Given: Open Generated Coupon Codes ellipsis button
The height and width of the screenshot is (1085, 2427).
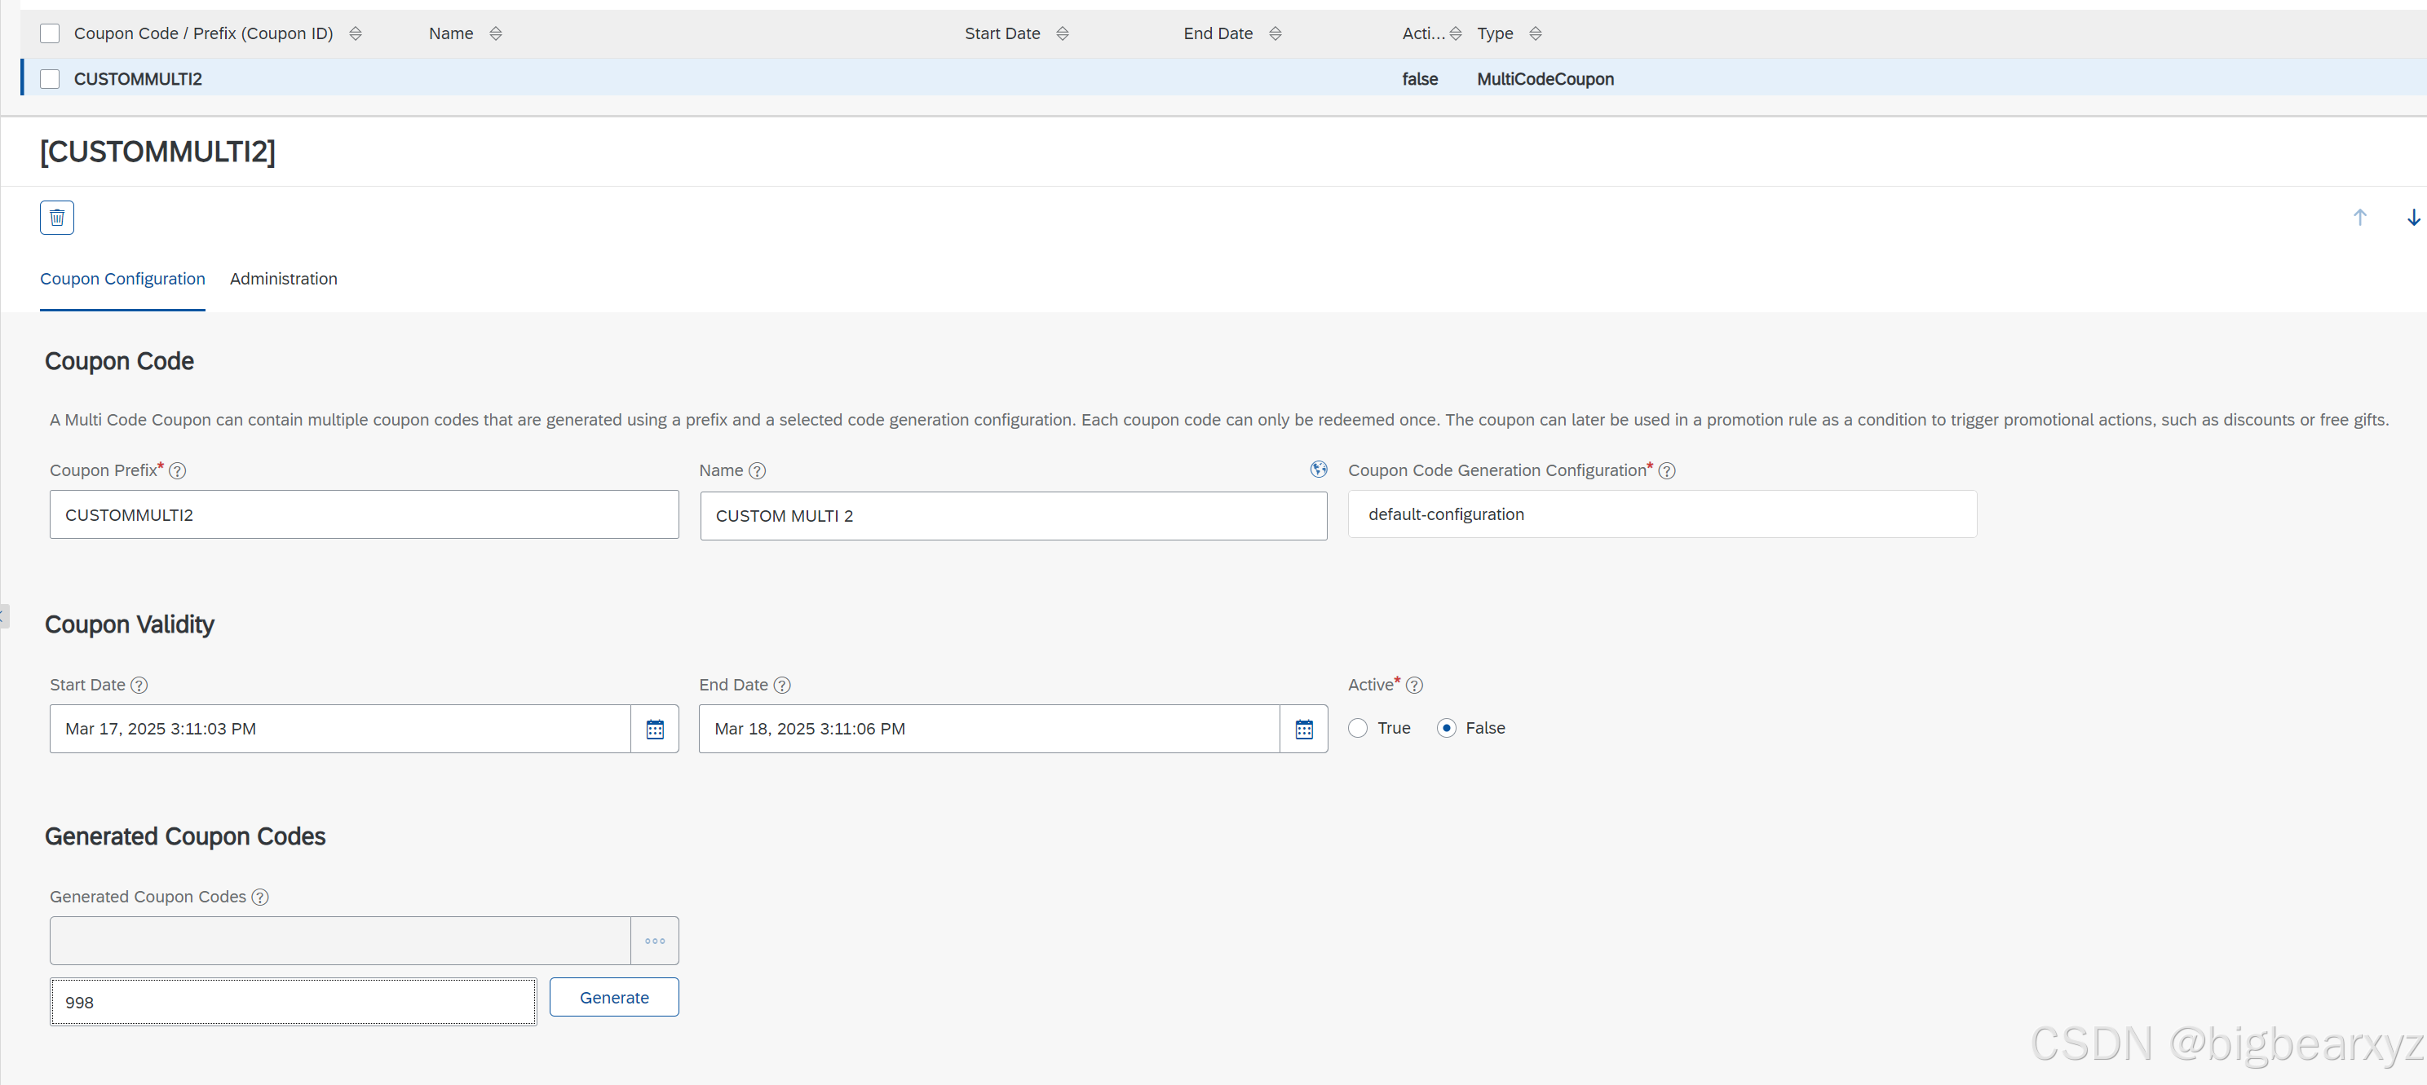Looking at the screenshot, I should pos(655,941).
